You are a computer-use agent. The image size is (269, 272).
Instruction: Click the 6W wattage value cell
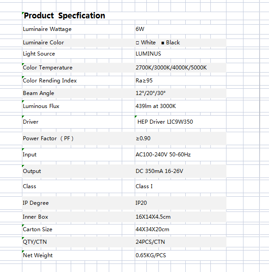click(140, 29)
